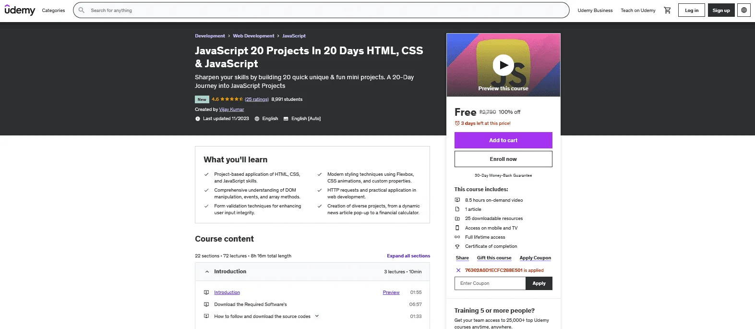Open the Udemy logo homepage link
This screenshot has width=755, height=329.
20,10
